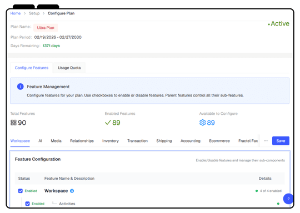Click the Activities sub-feature row label
The image size is (300, 213).
point(67,204)
